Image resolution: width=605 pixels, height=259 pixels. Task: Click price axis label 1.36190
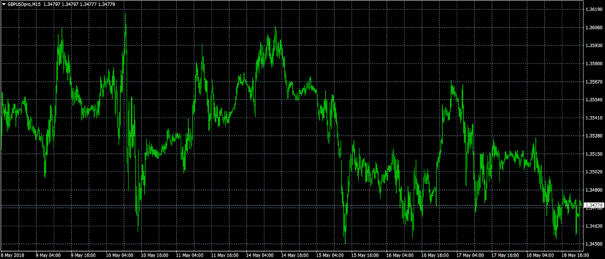594,9
